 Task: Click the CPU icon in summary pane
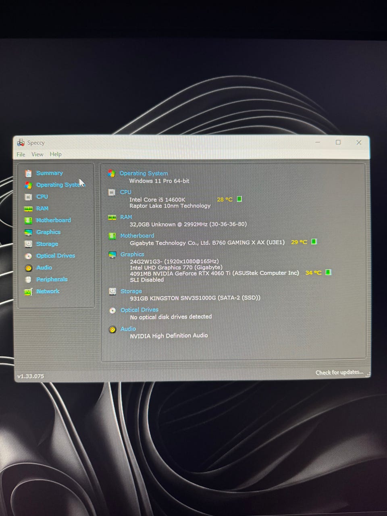112,192
